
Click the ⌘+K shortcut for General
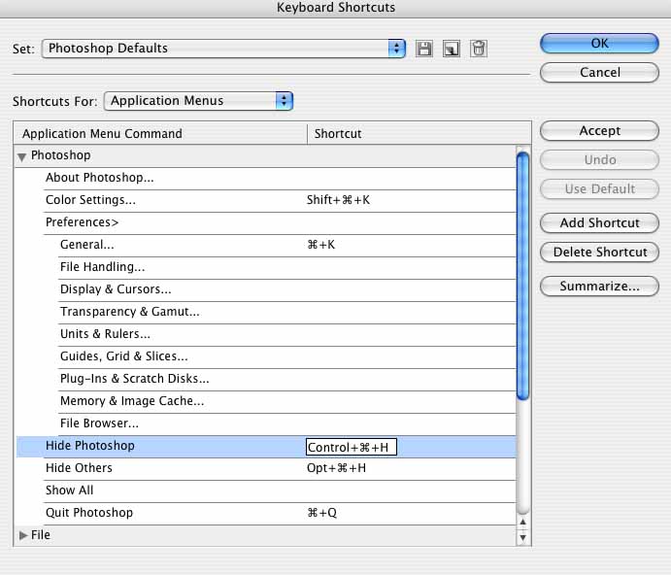point(321,245)
